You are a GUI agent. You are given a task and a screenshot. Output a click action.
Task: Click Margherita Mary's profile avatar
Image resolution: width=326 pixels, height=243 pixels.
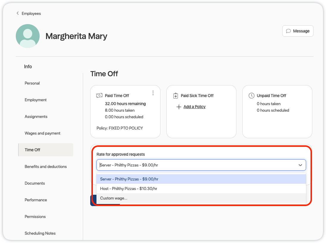click(28, 36)
